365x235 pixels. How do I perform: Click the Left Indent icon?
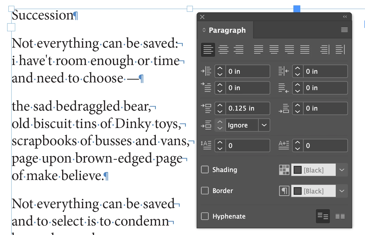click(206, 71)
